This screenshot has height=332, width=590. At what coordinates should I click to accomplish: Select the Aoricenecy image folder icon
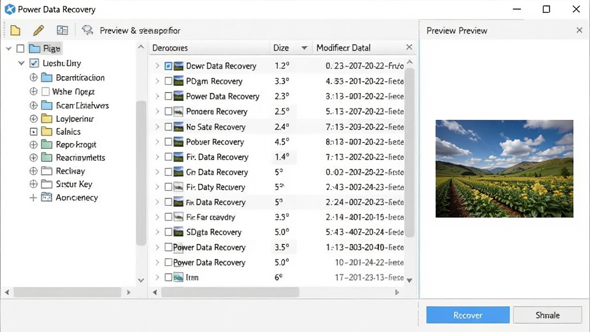point(47,197)
